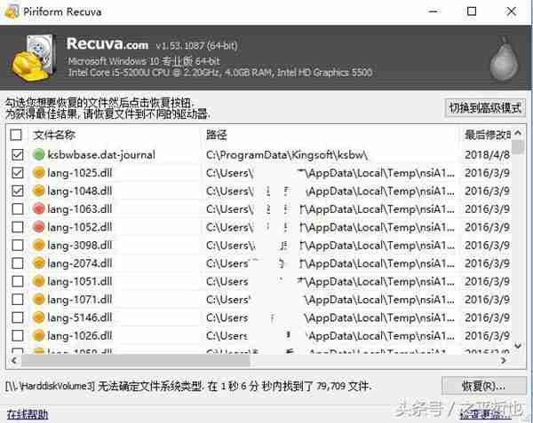Click the 2016/3/9 date for lang-1063.dll

pyautogui.click(x=487, y=209)
